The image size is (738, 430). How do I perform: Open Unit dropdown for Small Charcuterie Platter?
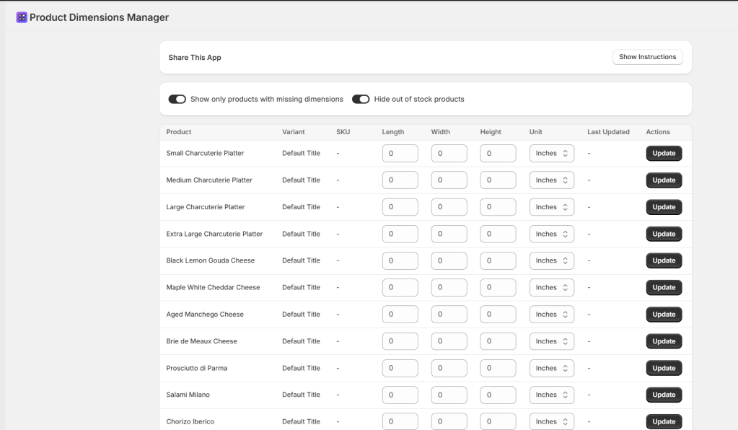click(x=552, y=153)
